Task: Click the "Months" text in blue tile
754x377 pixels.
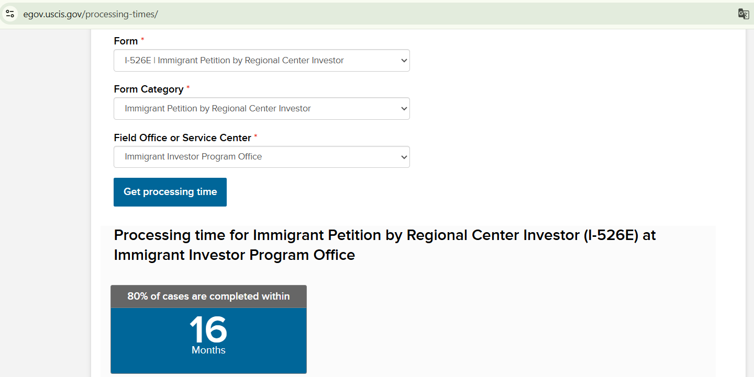Action: click(208, 350)
